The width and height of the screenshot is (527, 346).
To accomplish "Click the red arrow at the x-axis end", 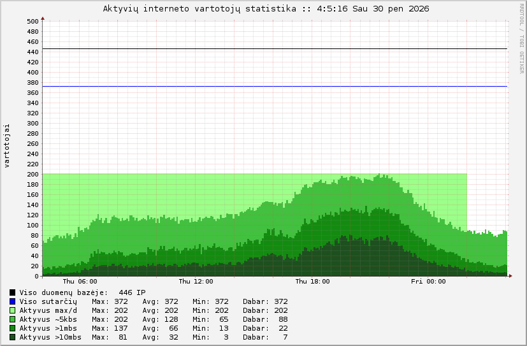I will tap(510, 276).
